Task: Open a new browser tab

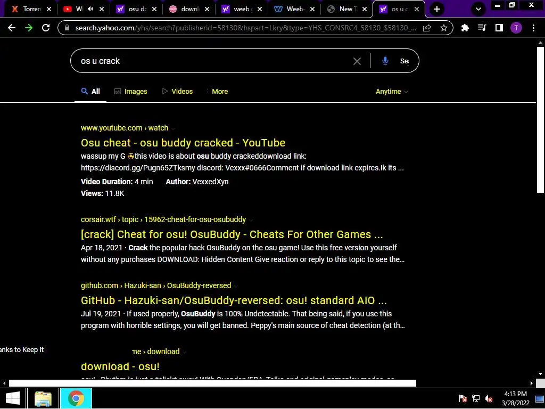Action: (437, 9)
